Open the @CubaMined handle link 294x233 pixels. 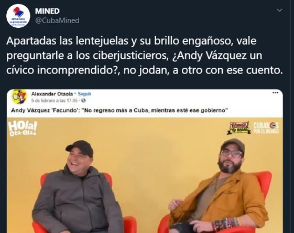(x=57, y=20)
